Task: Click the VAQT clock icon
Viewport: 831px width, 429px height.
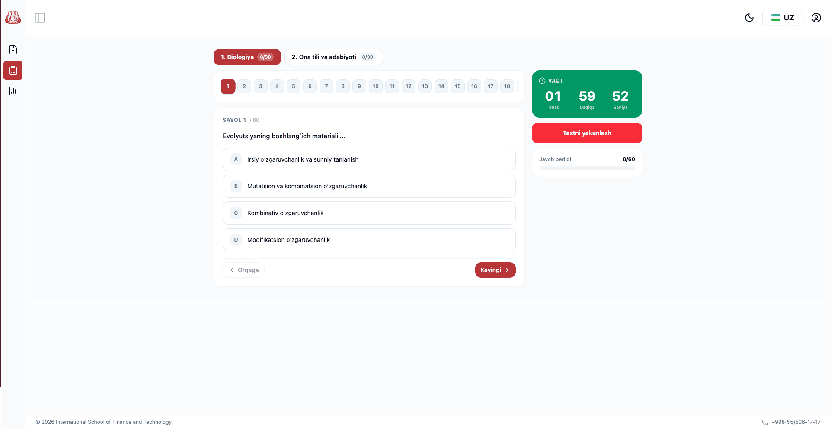Action: [x=542, y=81]
